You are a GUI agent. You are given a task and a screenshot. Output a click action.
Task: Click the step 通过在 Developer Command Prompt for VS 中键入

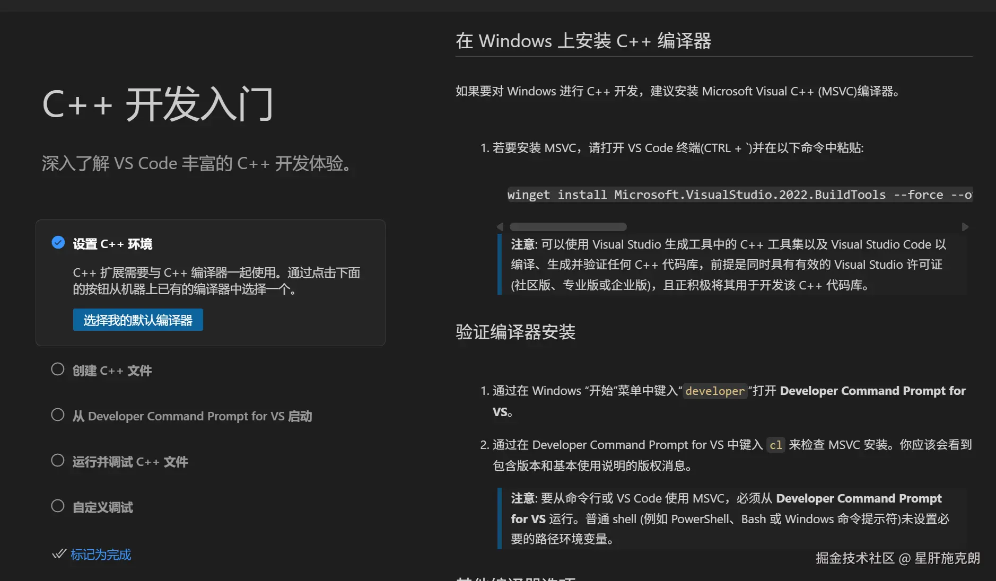click(732, 455)
